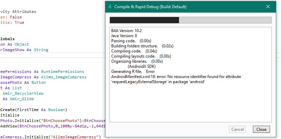The image size is (281, 139).
Task: Click the 'Generating R file. Error' log line
Action: point(133,72)
